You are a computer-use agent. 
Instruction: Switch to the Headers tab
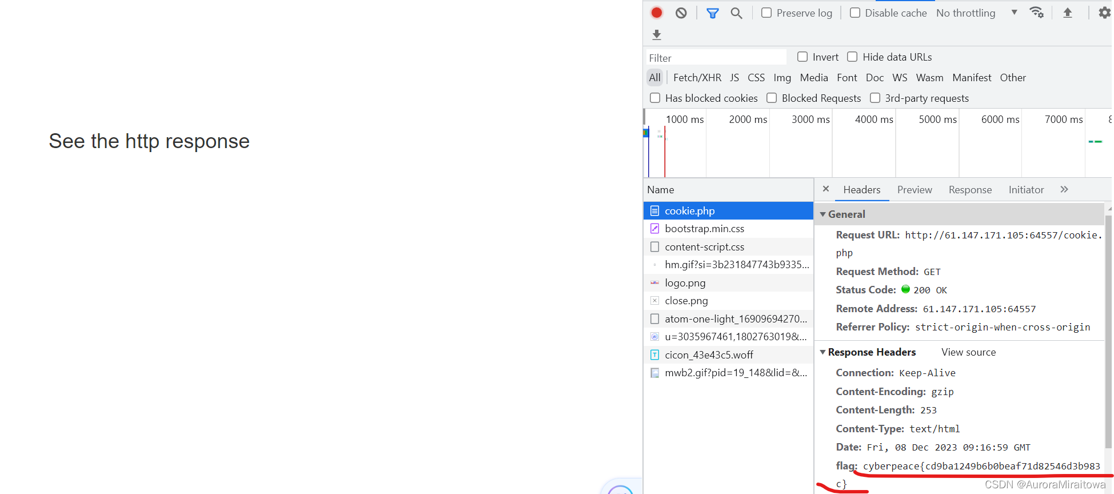862,190
